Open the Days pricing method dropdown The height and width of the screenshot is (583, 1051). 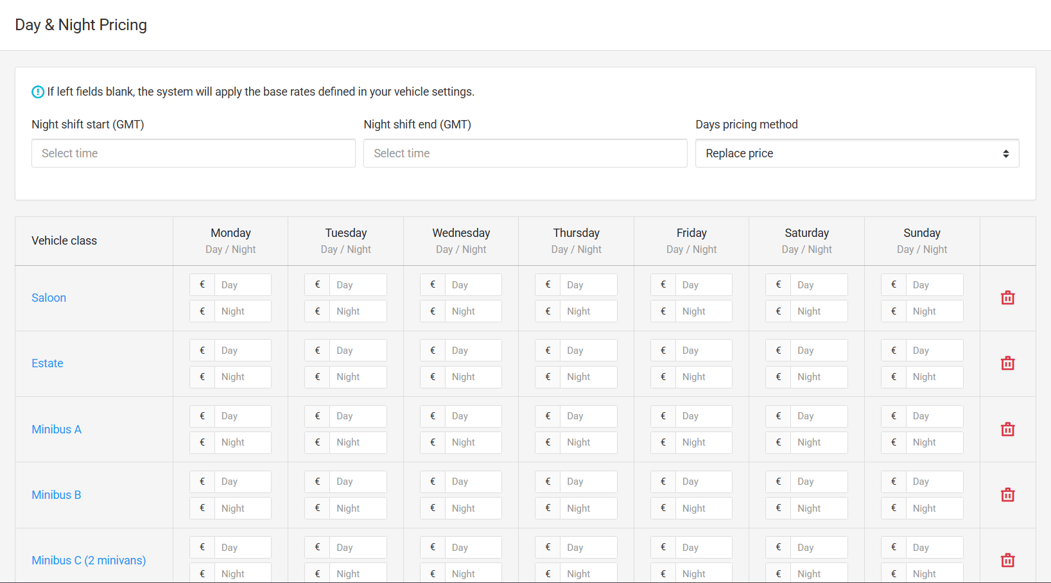[856, 153]
